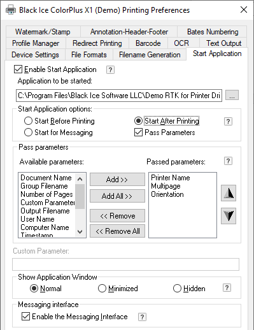The height and width of the screenshot is (330, 254).
Task: Click the Custom Parameter text field
Action: coord(125,264)
